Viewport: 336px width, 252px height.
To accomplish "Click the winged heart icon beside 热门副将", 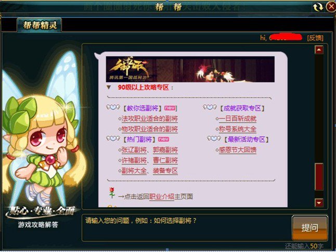I will tap(113, 139).
